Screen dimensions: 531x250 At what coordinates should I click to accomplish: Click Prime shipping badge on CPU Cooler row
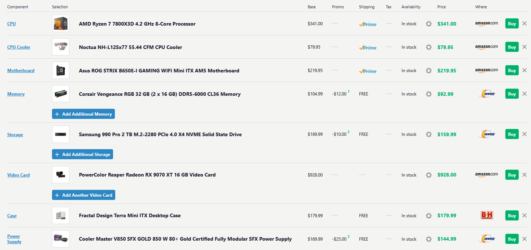368,48
